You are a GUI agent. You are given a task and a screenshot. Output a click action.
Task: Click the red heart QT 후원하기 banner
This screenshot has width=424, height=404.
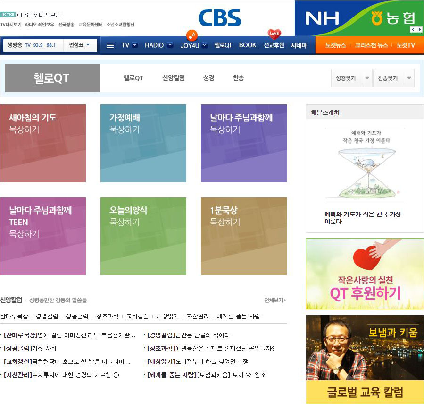click(365, 274)
